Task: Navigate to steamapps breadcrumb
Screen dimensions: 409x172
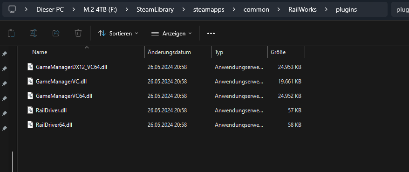Action: (209, 10)
